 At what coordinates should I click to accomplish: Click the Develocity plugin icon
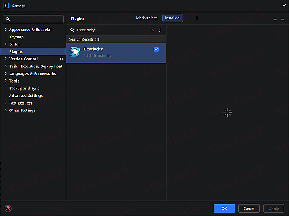75,53
